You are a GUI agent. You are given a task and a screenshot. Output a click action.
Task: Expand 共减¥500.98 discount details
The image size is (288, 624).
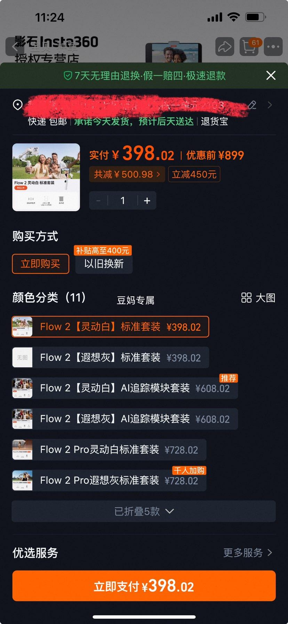point(127,174)
